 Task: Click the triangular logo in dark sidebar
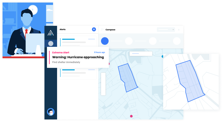[x=51, y=33]
